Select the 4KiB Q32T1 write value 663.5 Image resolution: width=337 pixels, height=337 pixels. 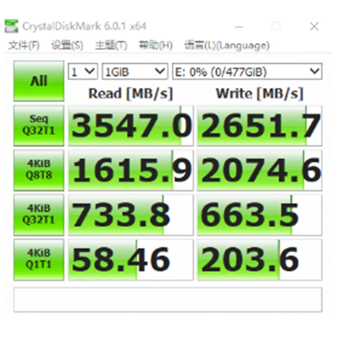(x=259, y=215)
